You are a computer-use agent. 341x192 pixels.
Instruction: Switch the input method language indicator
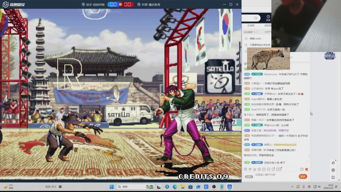309,186
